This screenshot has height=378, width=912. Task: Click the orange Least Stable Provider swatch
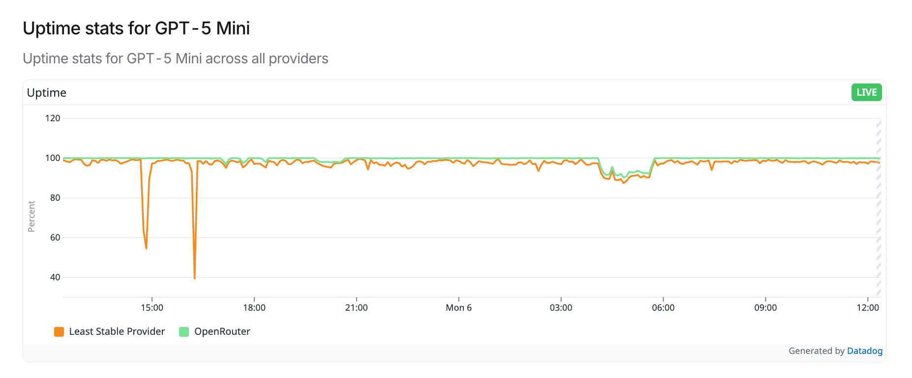point(59,332)
